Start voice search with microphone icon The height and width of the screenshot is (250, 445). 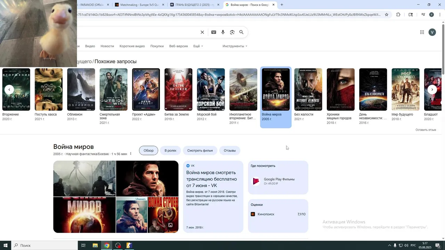pyautogui.click(x=223, y=32)
